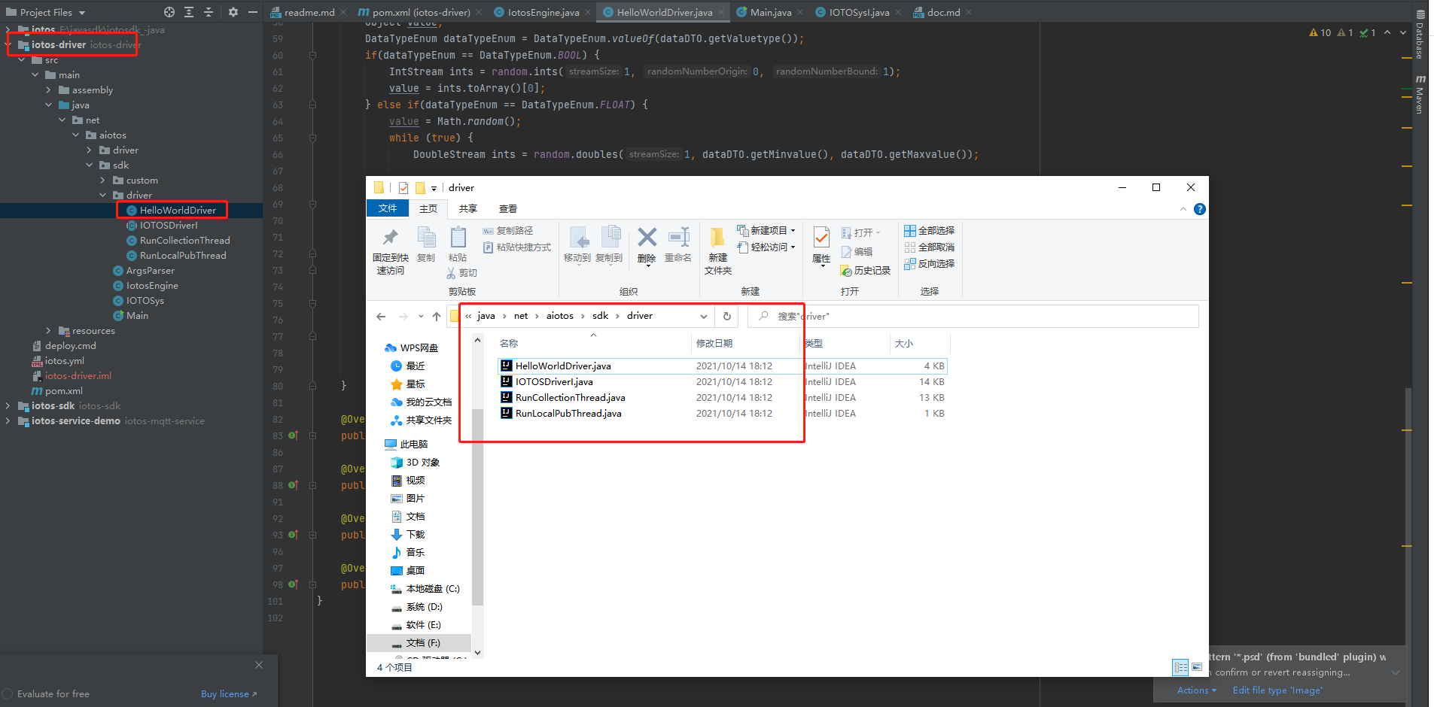Image resolution: width=1434 pixels, height=707 pixels.
Task: Click the blue help question mark icon
Action: tap(1200, 209)
